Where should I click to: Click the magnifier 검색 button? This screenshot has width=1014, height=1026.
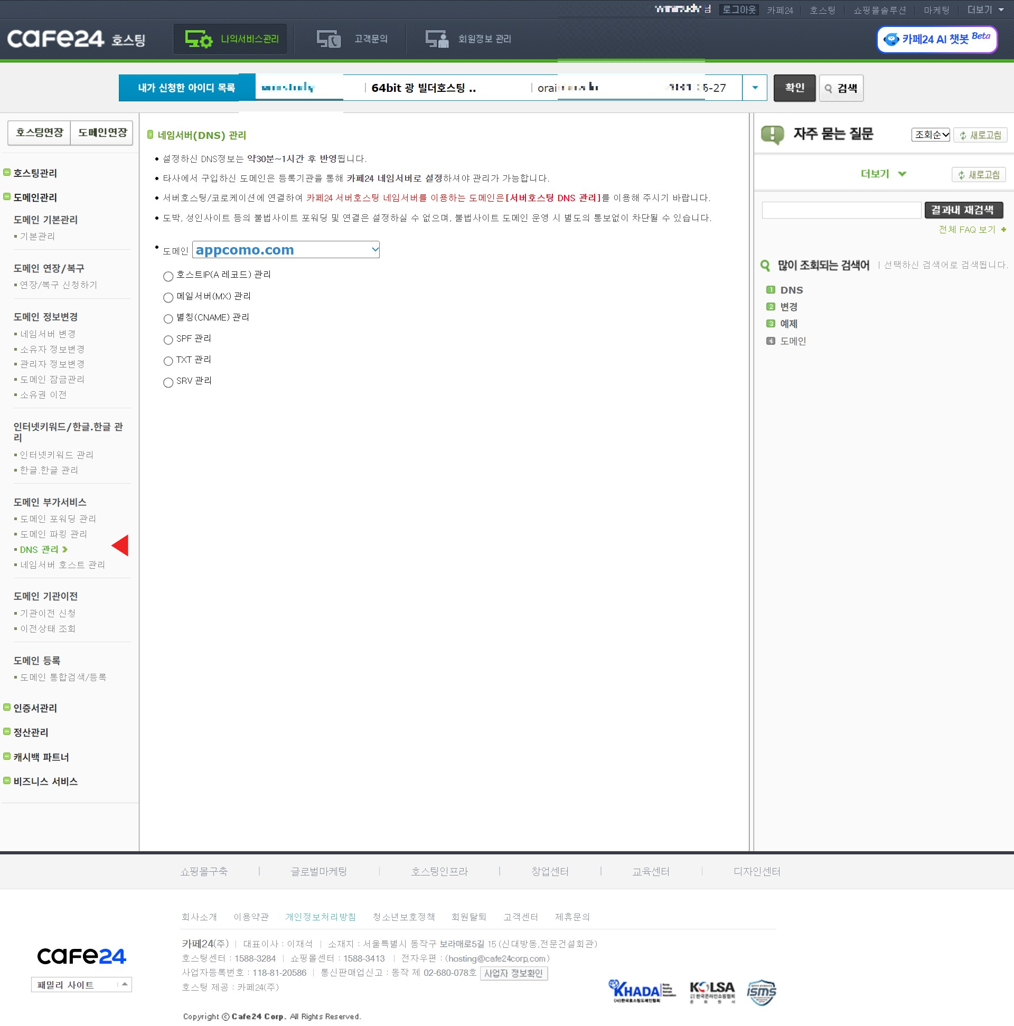[x=841, y=88]
